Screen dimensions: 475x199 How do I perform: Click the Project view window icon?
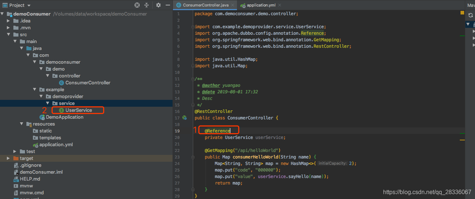(4, 5)
